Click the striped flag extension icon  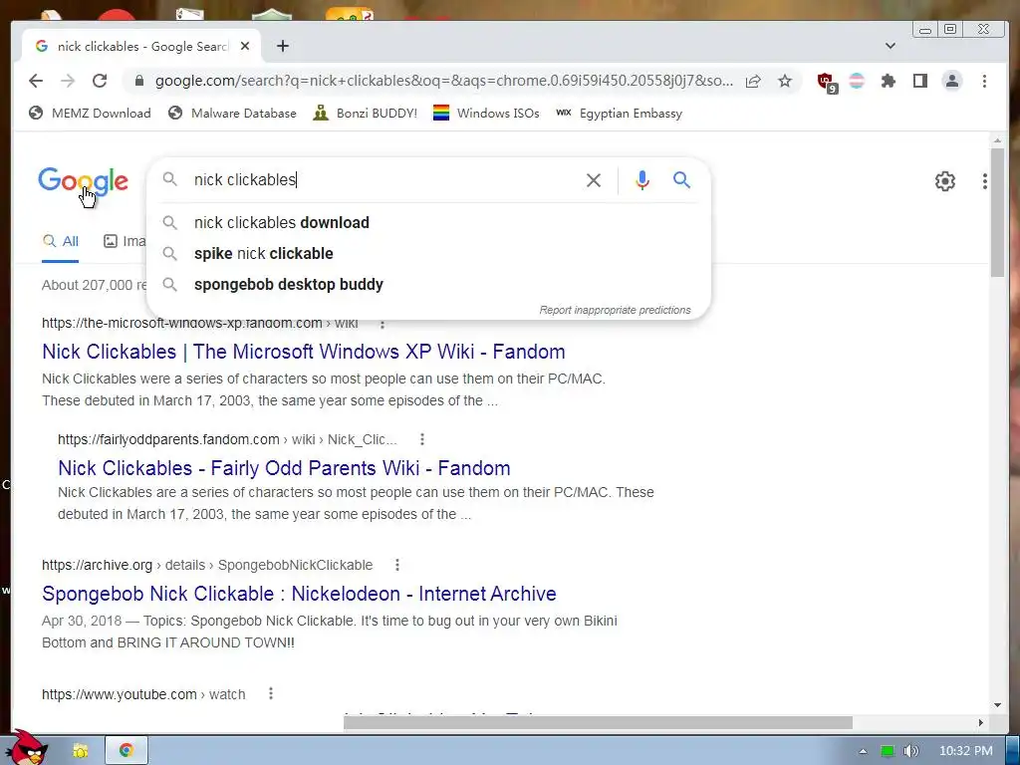(857, 81)
